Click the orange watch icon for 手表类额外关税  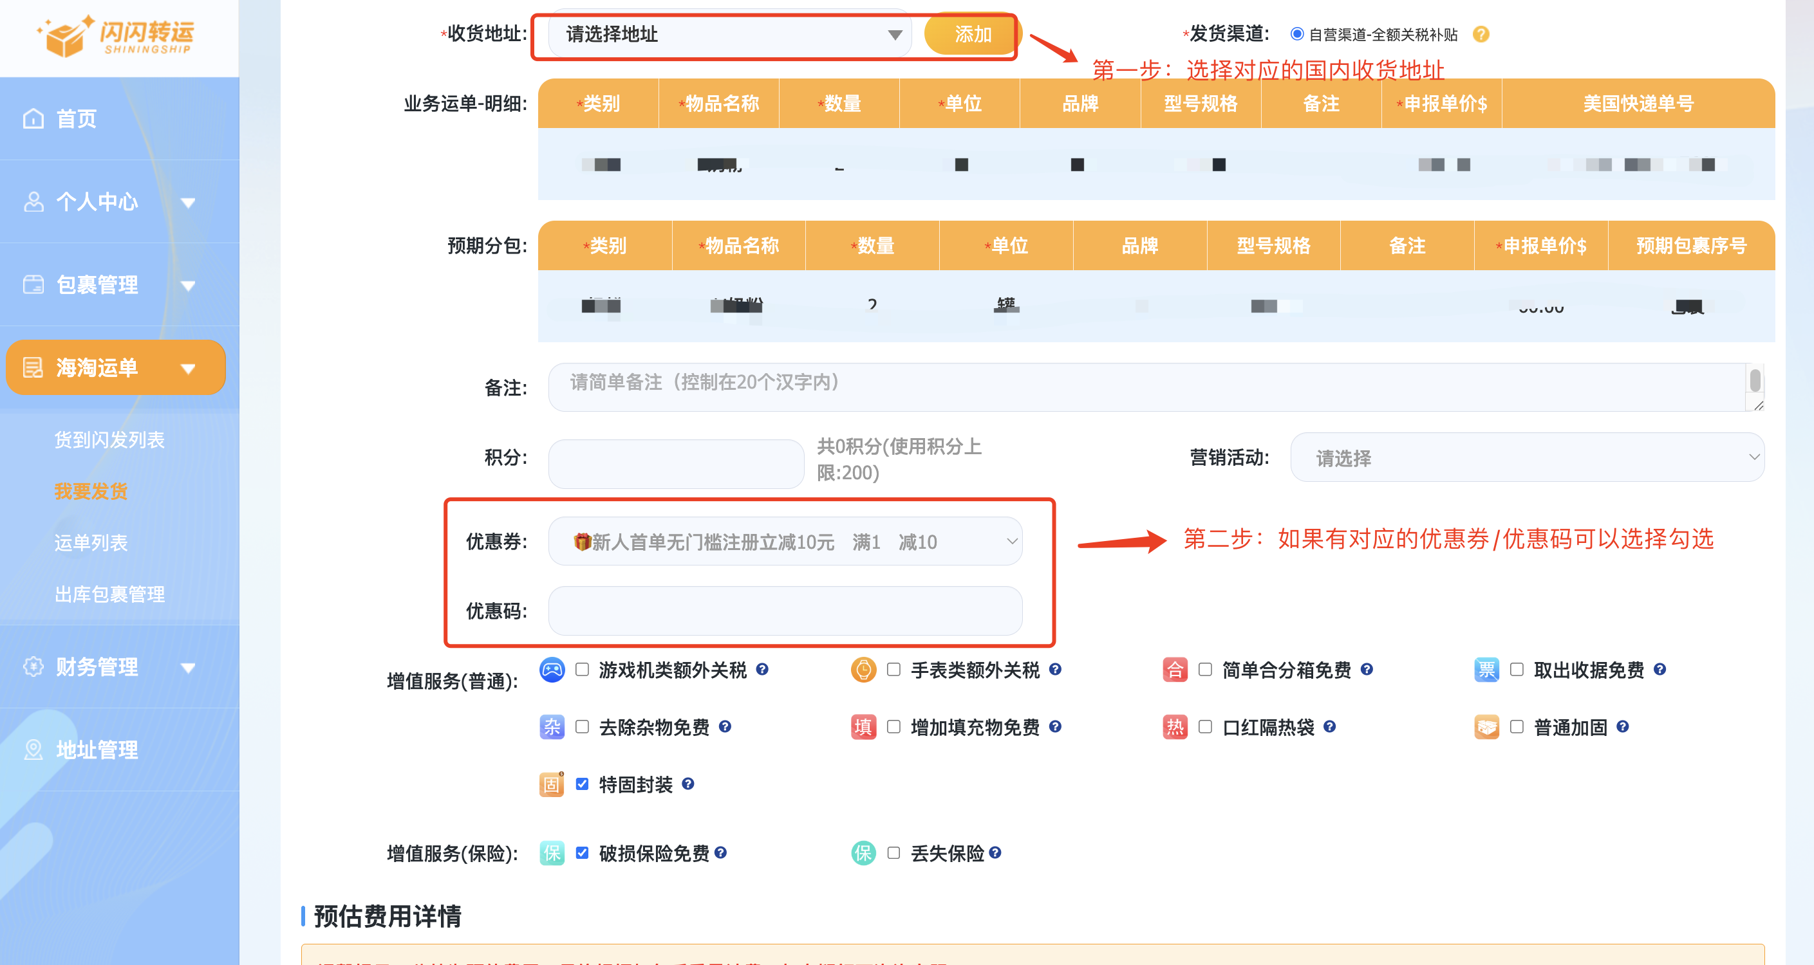click(x=863, y=669)
